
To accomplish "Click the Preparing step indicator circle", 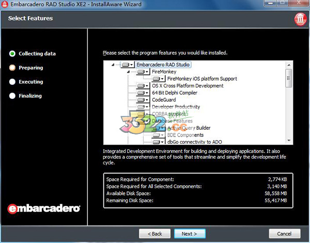I will pyautogui.click(x=12, y=68).
